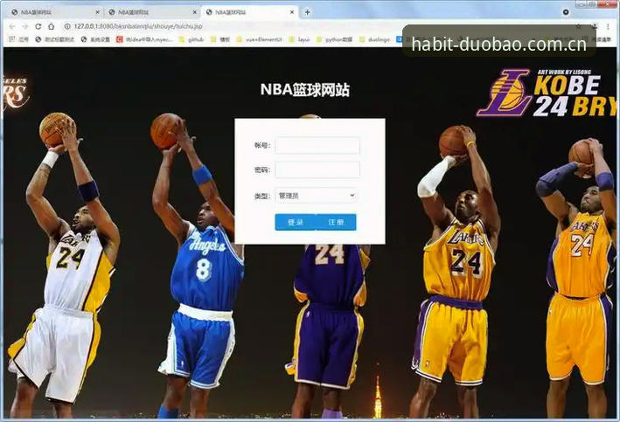Expand the 类型 dropdown showing 管理员

[x=316, y=196]
